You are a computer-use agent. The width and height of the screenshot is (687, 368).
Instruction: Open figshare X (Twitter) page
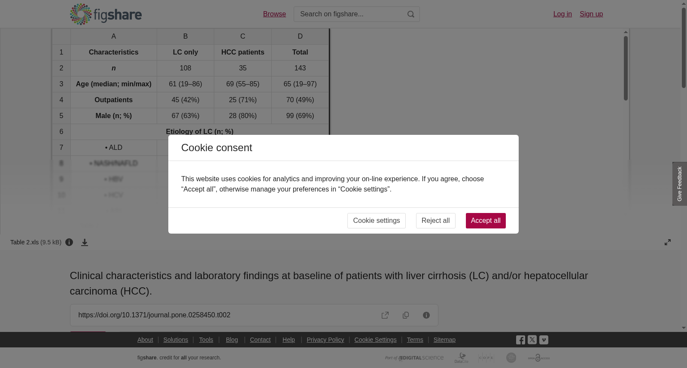pyautogui.click(x=532, y=340)
